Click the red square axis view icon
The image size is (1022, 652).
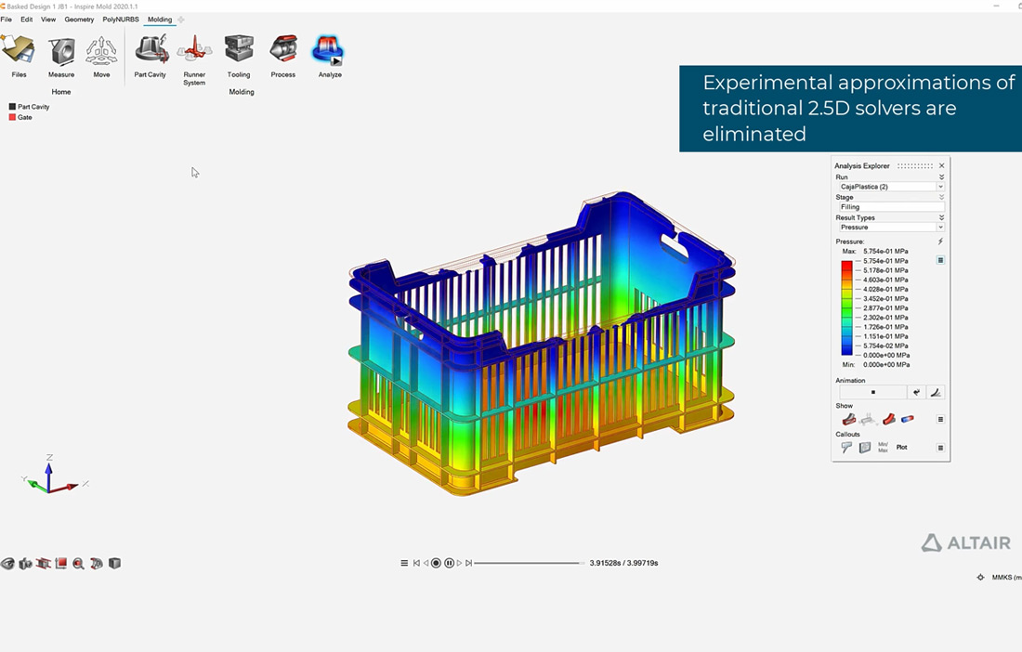coord(61,564)
